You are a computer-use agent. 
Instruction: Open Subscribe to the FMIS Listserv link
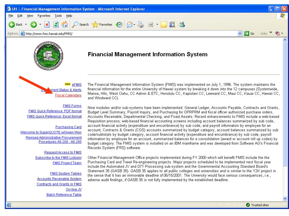click(x=58, y=158)
